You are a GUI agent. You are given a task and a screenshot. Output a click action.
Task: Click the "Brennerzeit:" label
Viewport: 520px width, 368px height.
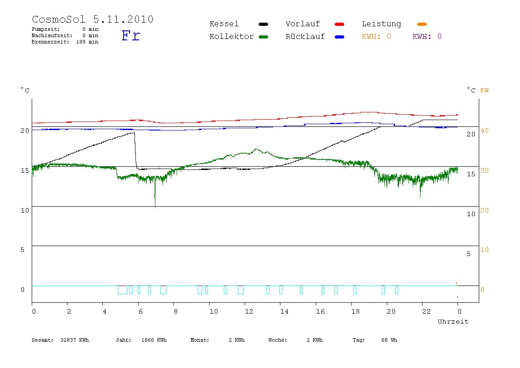[50, 42]
